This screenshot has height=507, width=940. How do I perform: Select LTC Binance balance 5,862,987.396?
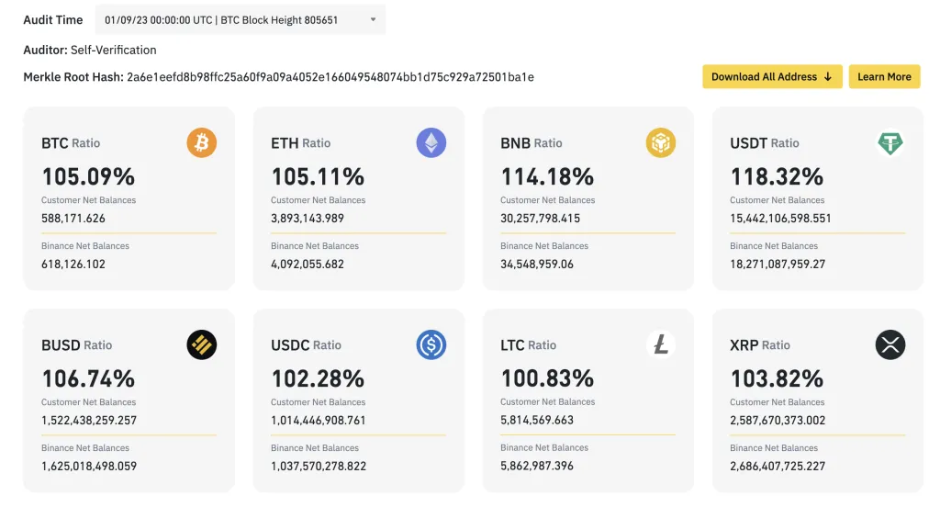[537, 466]
